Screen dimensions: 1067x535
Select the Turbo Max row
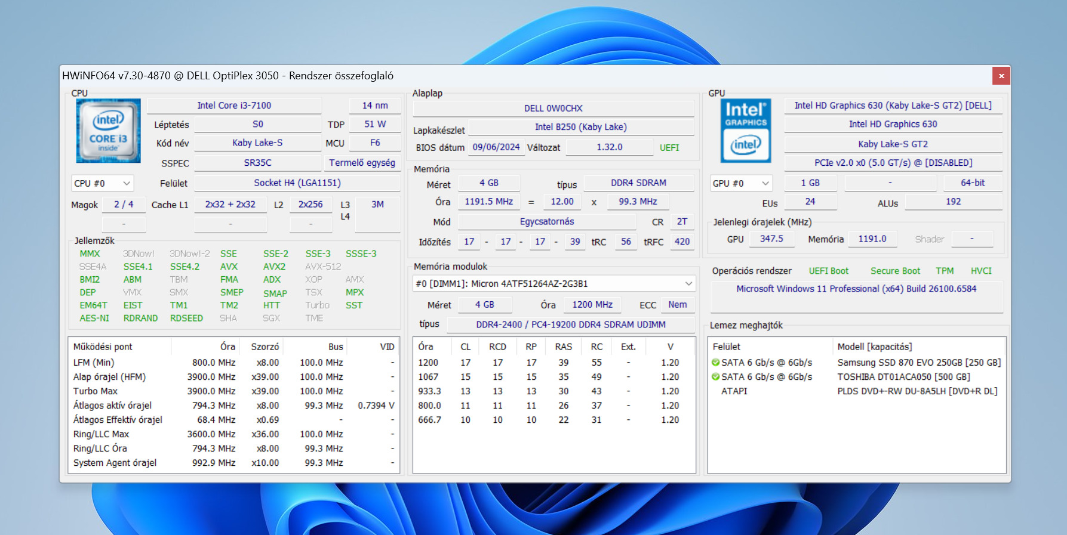click(96, 391)
